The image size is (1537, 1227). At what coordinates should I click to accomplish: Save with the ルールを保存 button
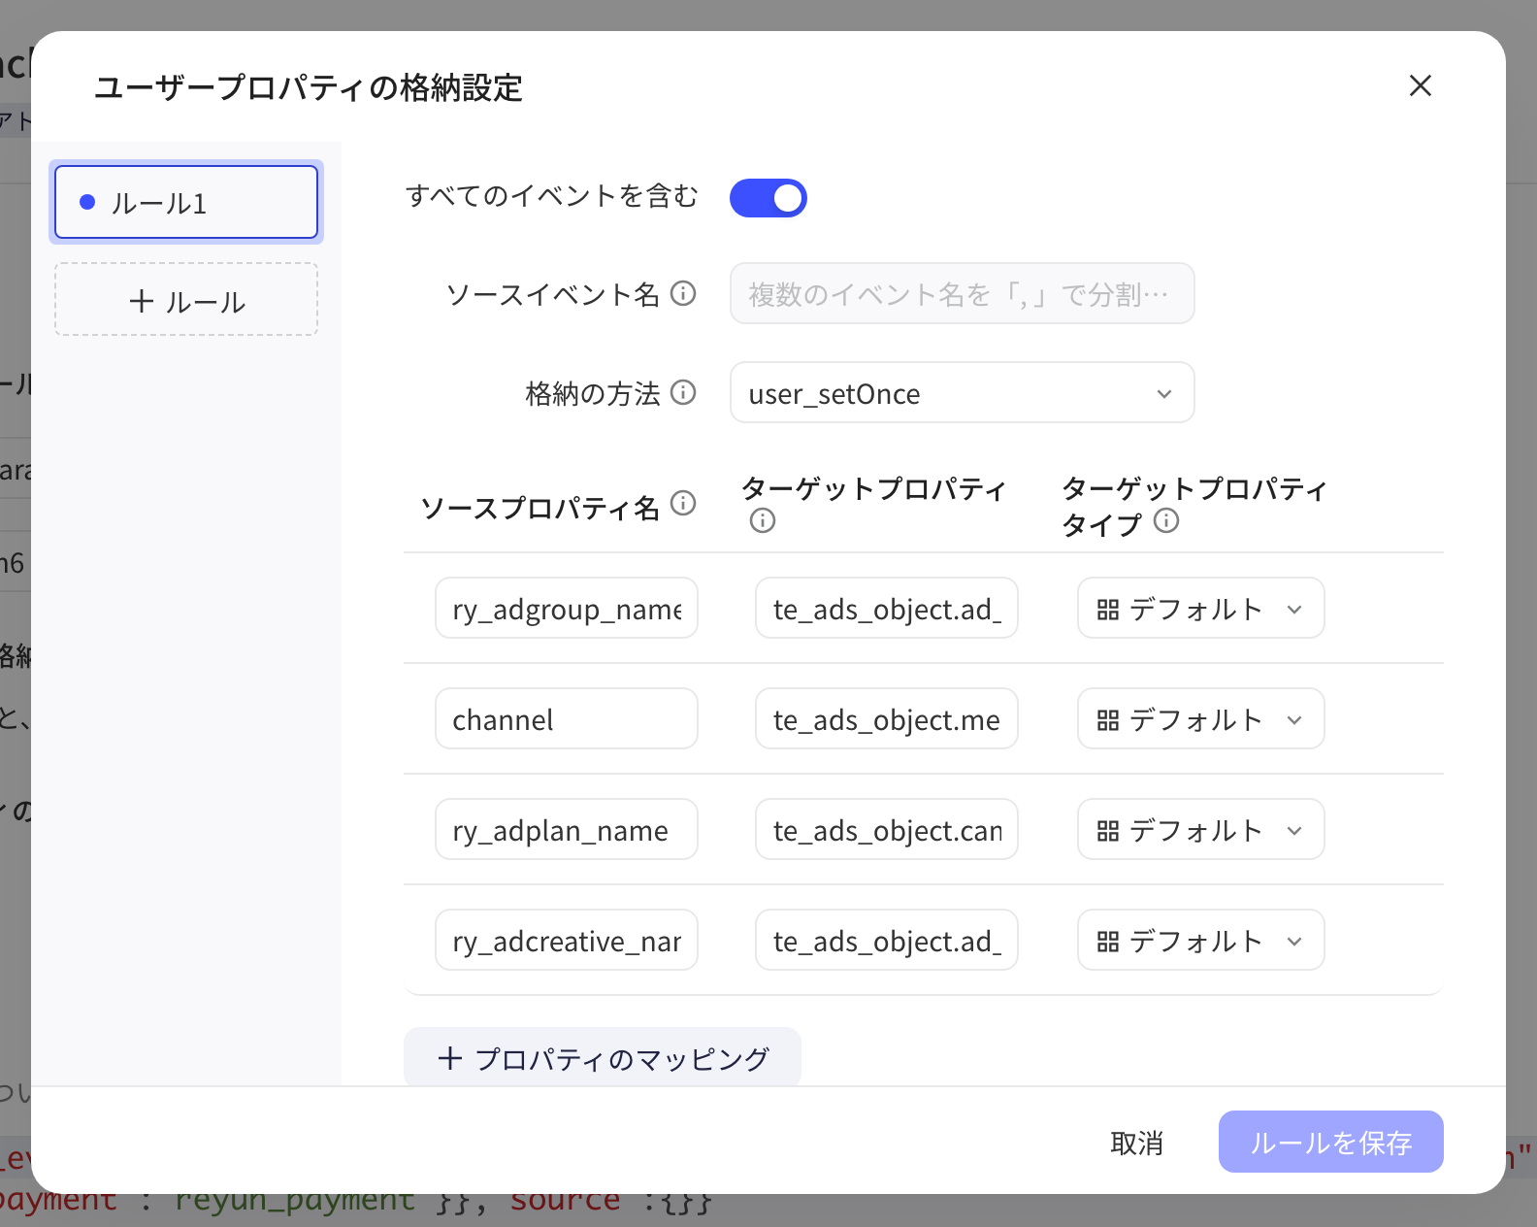pyautogui.click(x=1330, y=1142)
